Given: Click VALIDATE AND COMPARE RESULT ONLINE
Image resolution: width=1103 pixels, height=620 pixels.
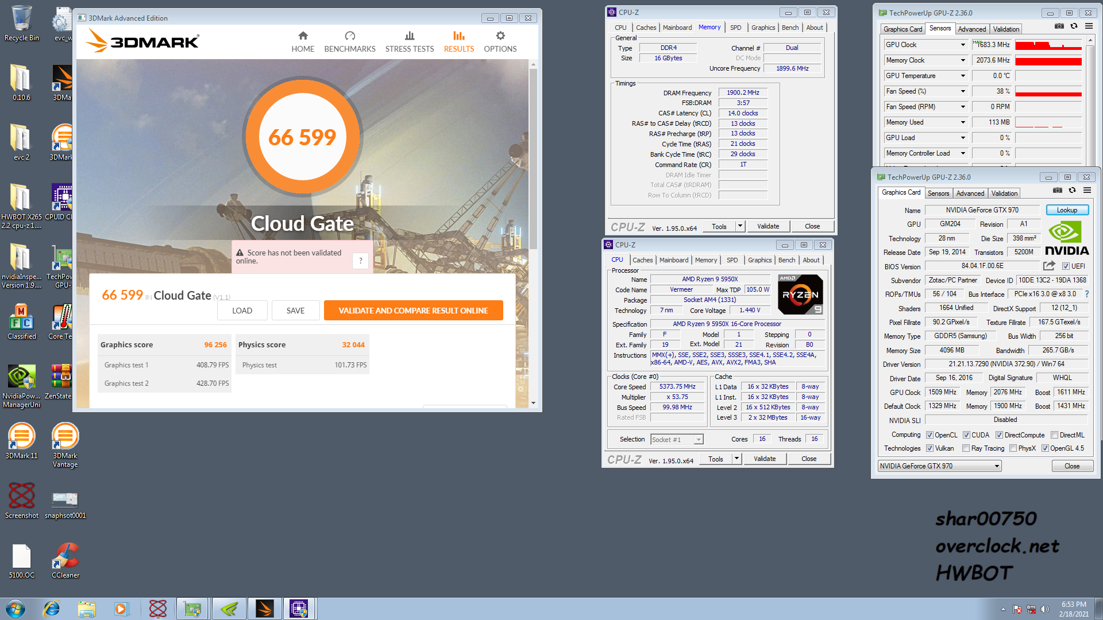Looking at the screenshot, I should coord(413,311).
